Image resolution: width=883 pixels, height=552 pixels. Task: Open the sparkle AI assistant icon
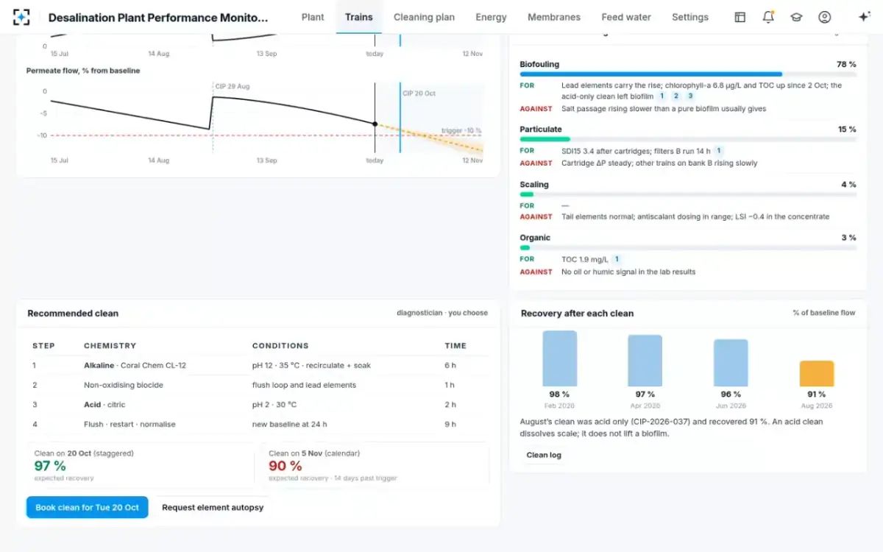tap(865, 17)
